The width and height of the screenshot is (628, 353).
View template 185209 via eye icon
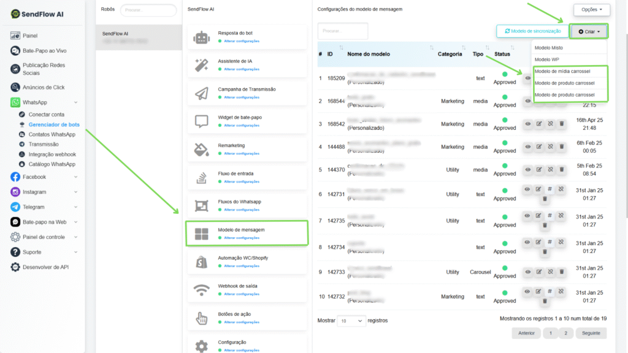click(528, 78)
